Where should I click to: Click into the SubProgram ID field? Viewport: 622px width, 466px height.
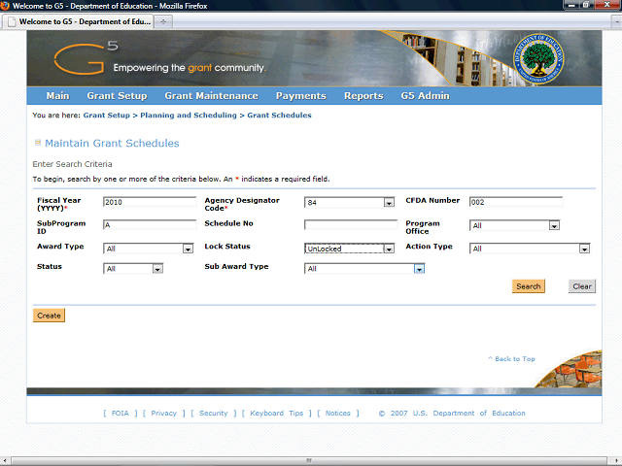[150, 225]
